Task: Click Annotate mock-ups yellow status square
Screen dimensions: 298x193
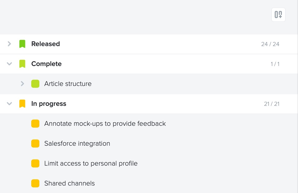Action: [35, 124]
